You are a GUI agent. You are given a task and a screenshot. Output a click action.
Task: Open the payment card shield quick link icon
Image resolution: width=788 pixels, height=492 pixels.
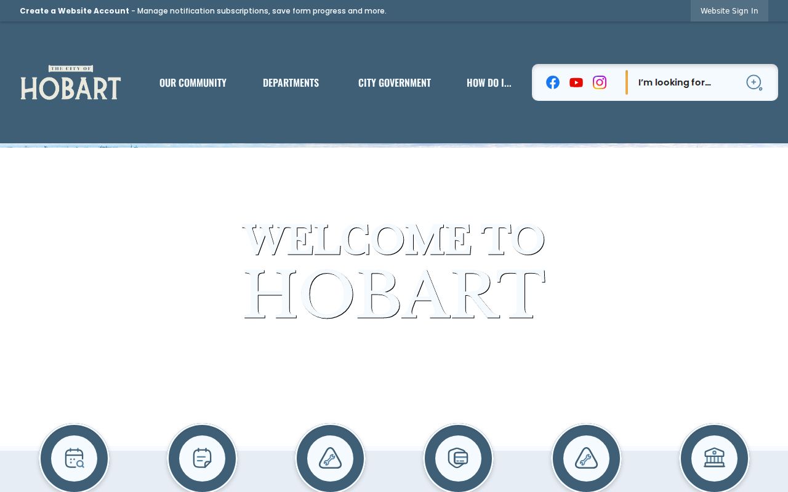point(459,458)
